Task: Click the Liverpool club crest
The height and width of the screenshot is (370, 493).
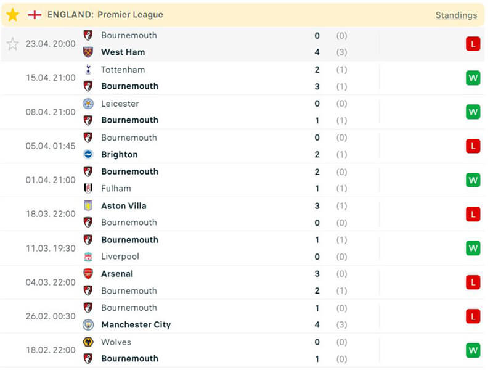Action: (88, 257)
